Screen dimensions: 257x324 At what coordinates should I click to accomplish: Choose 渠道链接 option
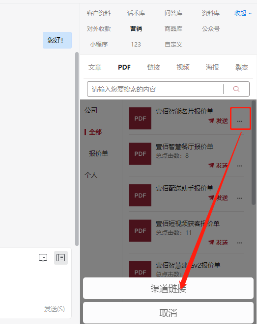(x=168, y=288)
